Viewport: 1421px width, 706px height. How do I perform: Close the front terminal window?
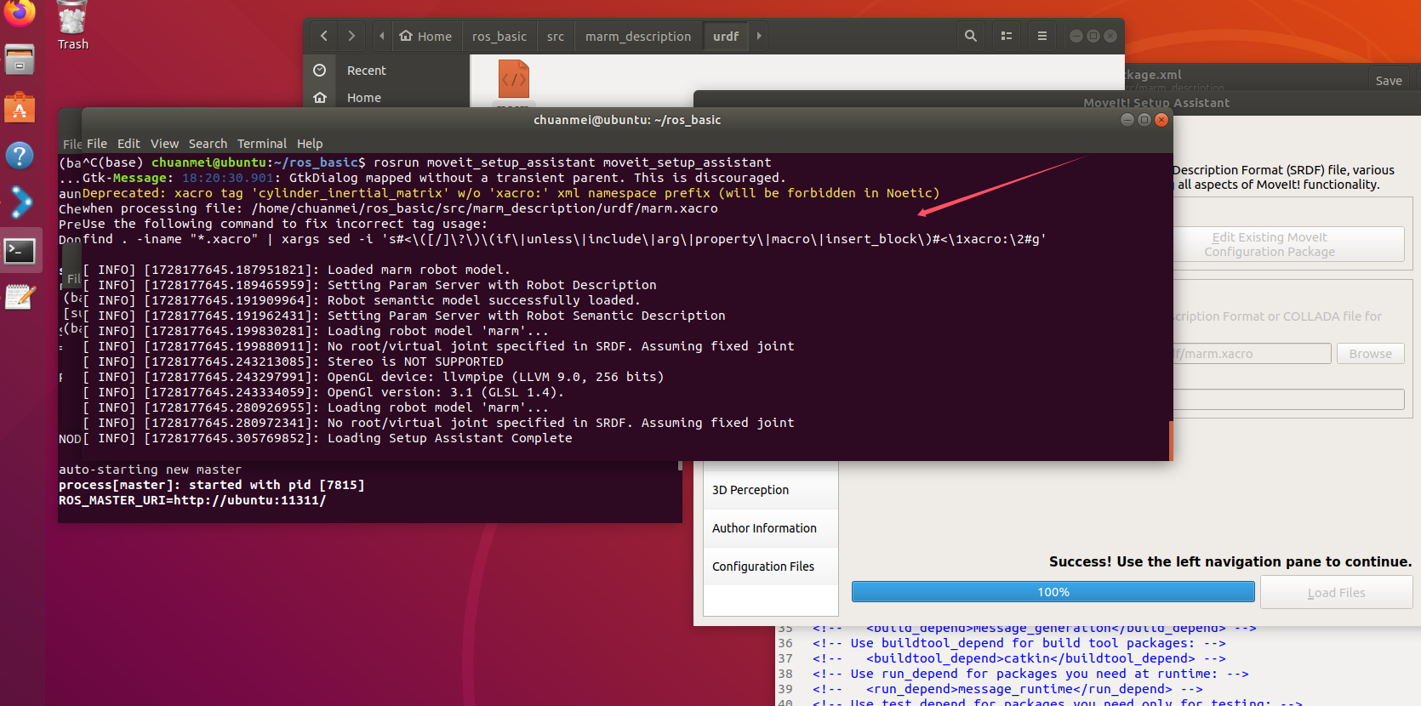[1161, 120]
